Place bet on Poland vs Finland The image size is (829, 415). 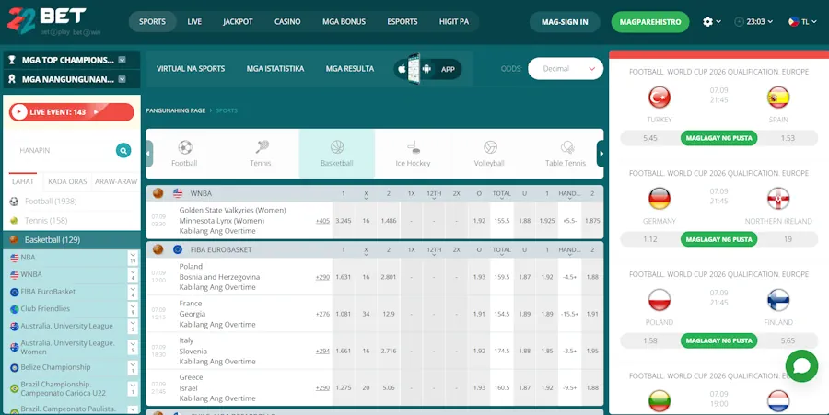coord(719,340)
